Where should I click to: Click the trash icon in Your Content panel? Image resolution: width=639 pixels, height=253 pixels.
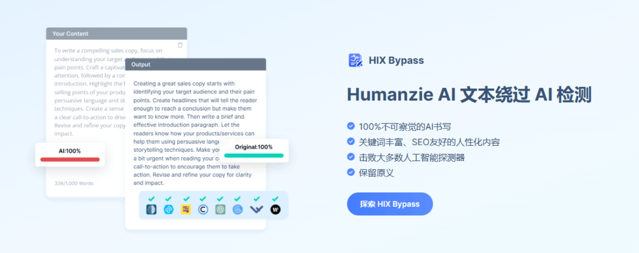point(180,45)
